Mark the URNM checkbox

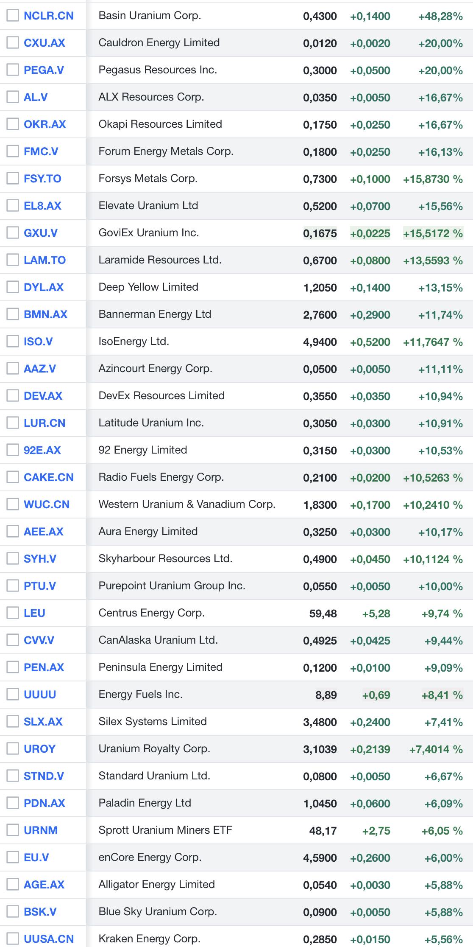pos(13,830)
